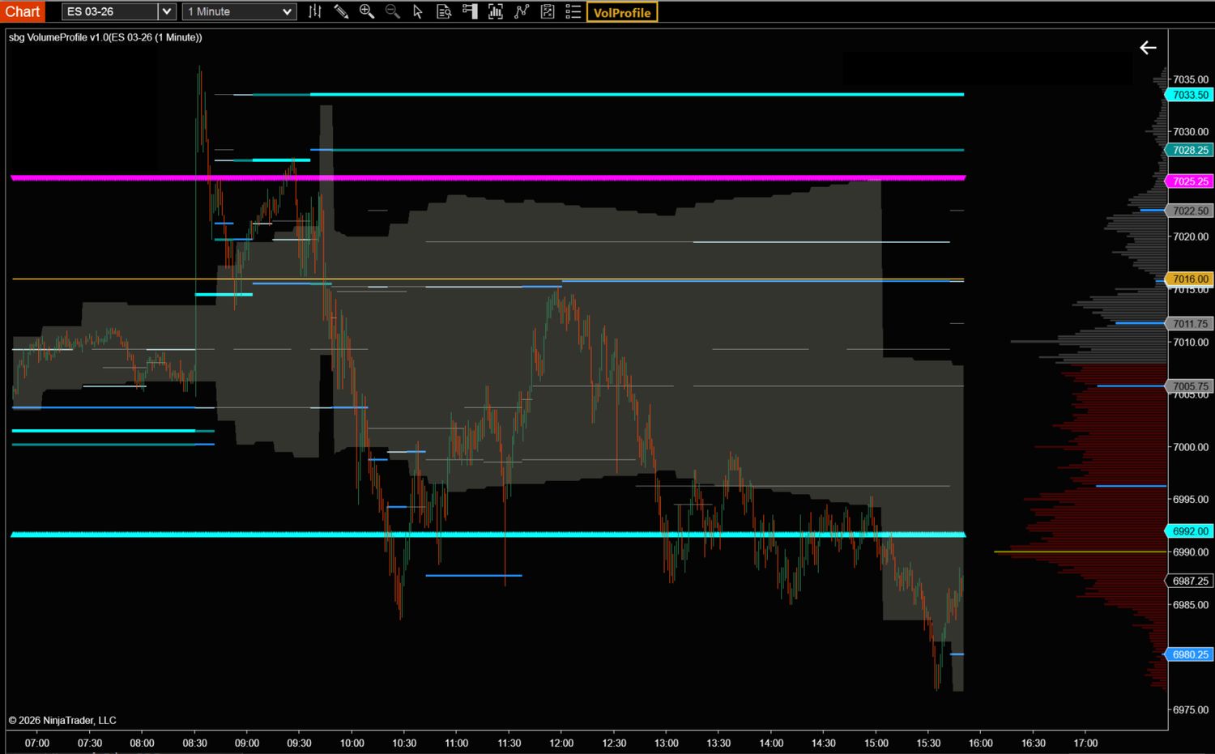
Task: Open the 1 Minute interval dropdown
Action: coord(240,11)
